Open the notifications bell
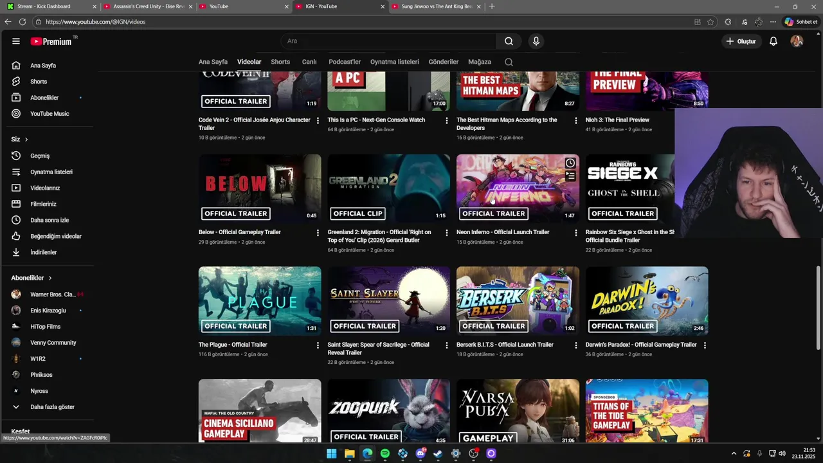The height and width of the screenshot is (463, 823). click(x=773, y=41)
